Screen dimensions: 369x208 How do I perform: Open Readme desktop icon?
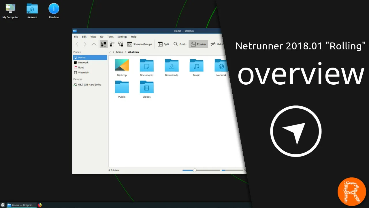(54, 11)
